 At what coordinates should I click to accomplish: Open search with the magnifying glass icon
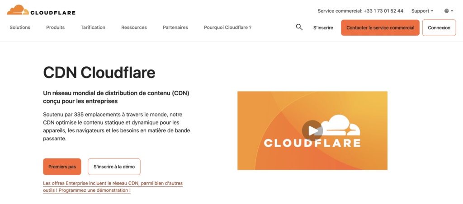(299, 27)
